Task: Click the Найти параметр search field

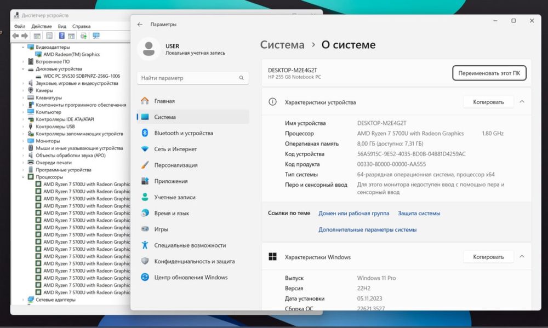Action: [x=193, y=78]
